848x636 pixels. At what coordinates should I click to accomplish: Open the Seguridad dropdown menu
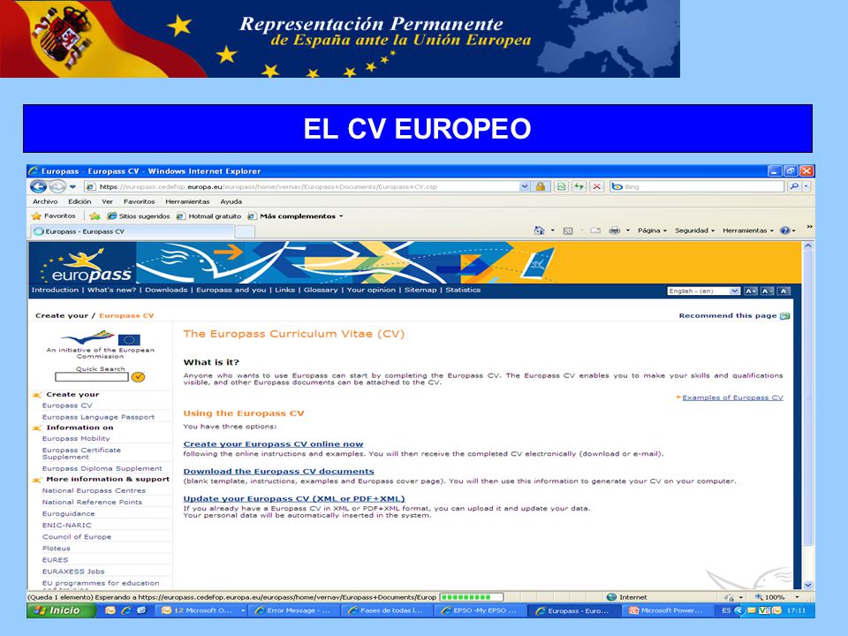pos(694,231)
